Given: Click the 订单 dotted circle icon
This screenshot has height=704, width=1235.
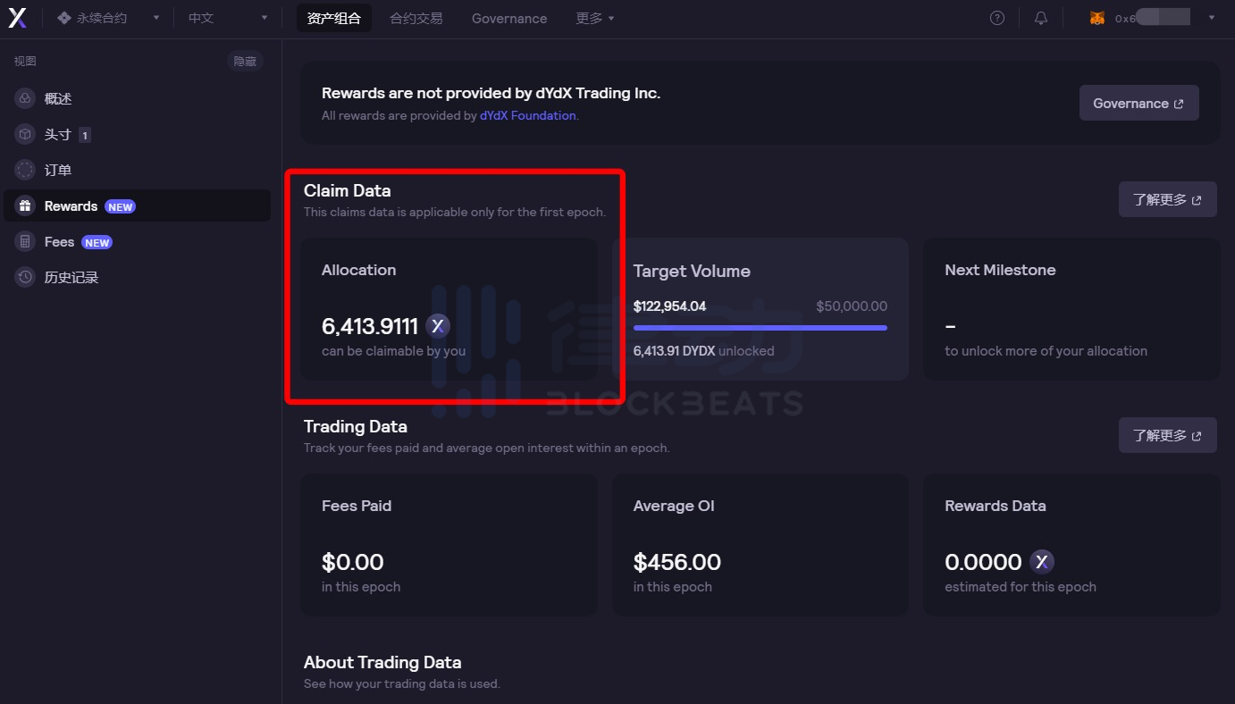Looking at the screenshot, I should tap(25, 170).
